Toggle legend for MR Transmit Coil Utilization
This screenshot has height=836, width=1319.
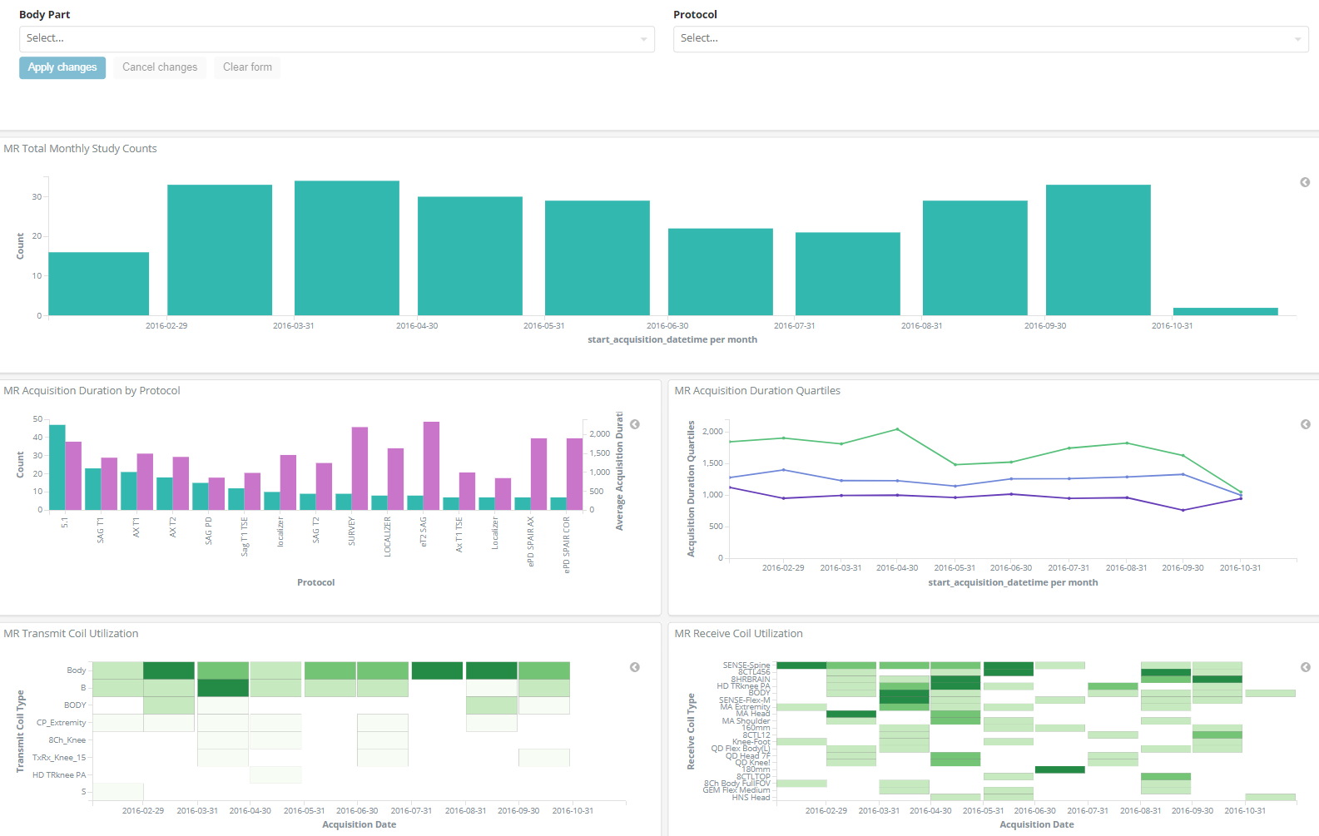(635, 667)
